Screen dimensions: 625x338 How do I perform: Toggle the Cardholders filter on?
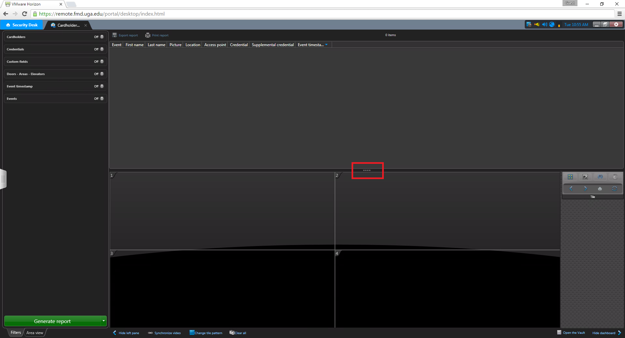102,37
